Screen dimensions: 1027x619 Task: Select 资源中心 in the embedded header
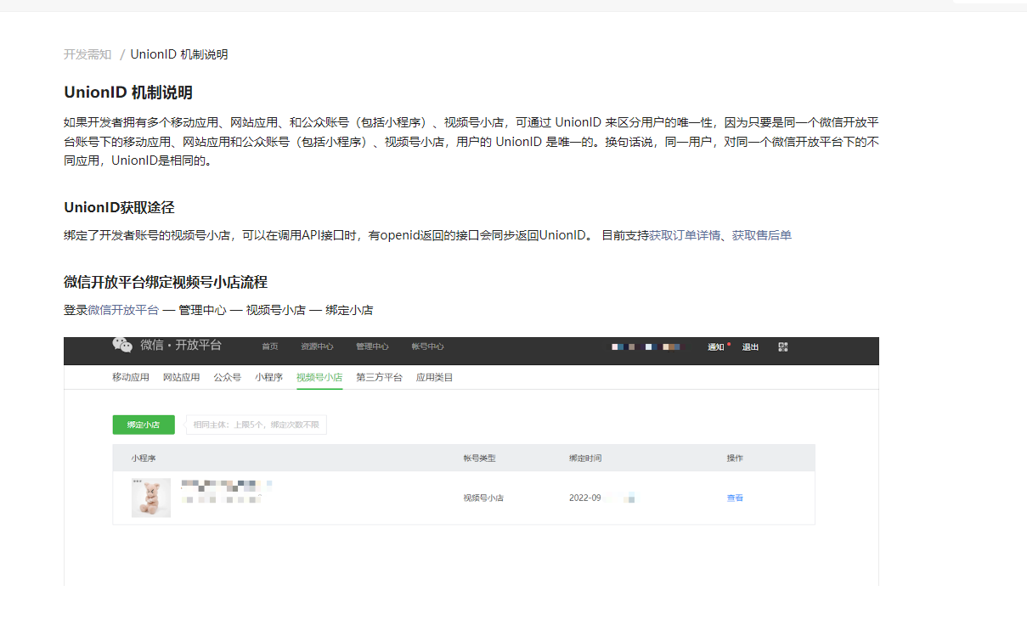tap(317, 346)
